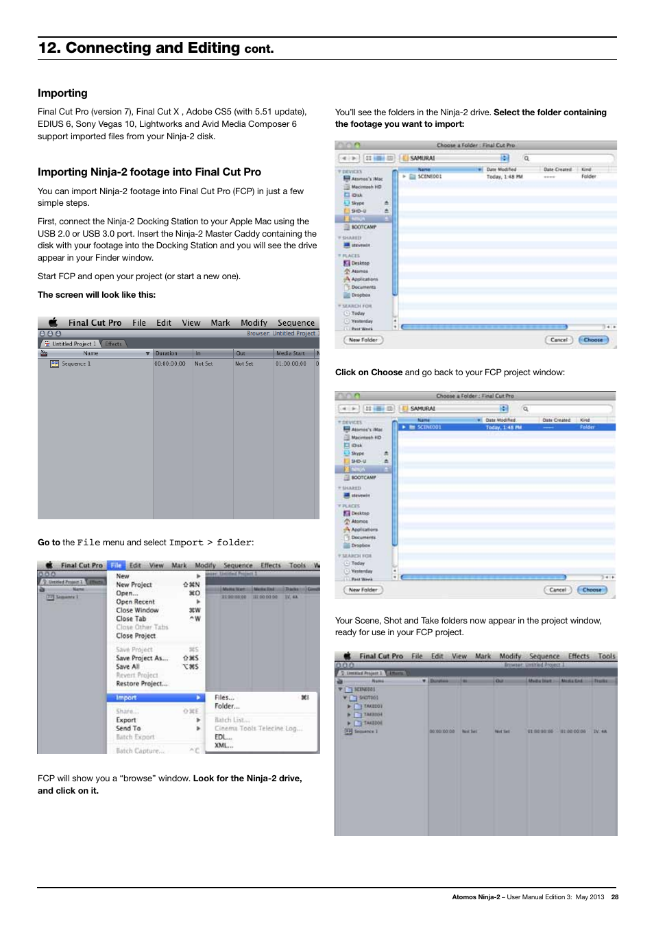Click the Duration column header in topmost FCP browser
Image resolution: width=654 pixels, height=926 pixels.
click(x=173, y=353)
